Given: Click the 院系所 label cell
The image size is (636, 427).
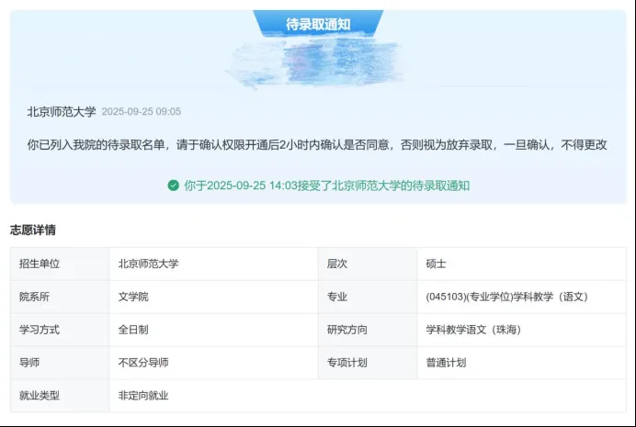Looking at the screenshot, I should click(60, 297).
